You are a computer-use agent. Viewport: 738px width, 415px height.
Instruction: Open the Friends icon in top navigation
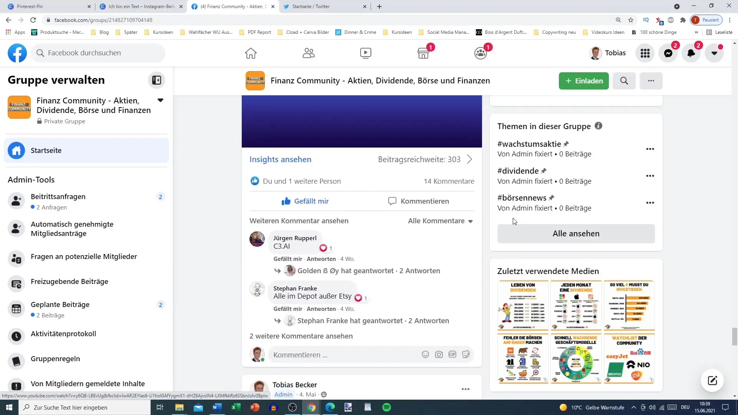click(308, 53)
